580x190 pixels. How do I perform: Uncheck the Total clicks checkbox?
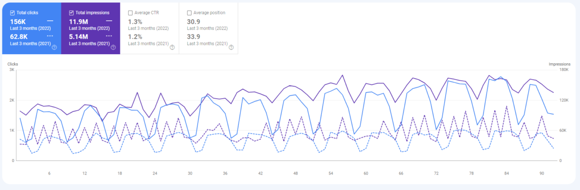click(x=13, y=13)
